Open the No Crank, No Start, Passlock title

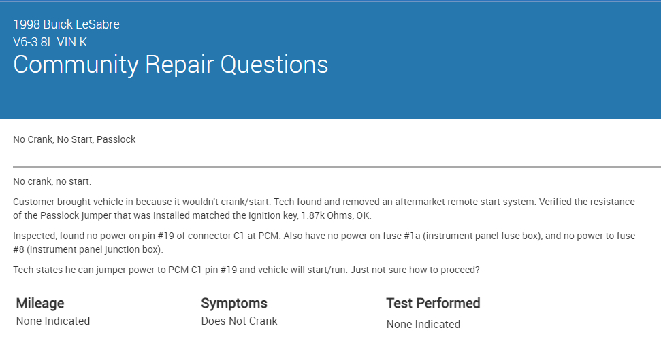(x=74, y=139)
